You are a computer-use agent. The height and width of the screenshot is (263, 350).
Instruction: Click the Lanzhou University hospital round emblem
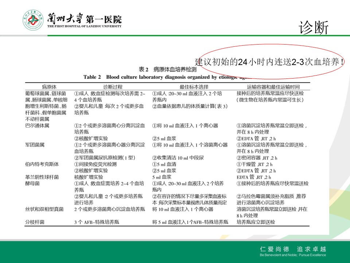pyautogui.click(x=33, y=20)
